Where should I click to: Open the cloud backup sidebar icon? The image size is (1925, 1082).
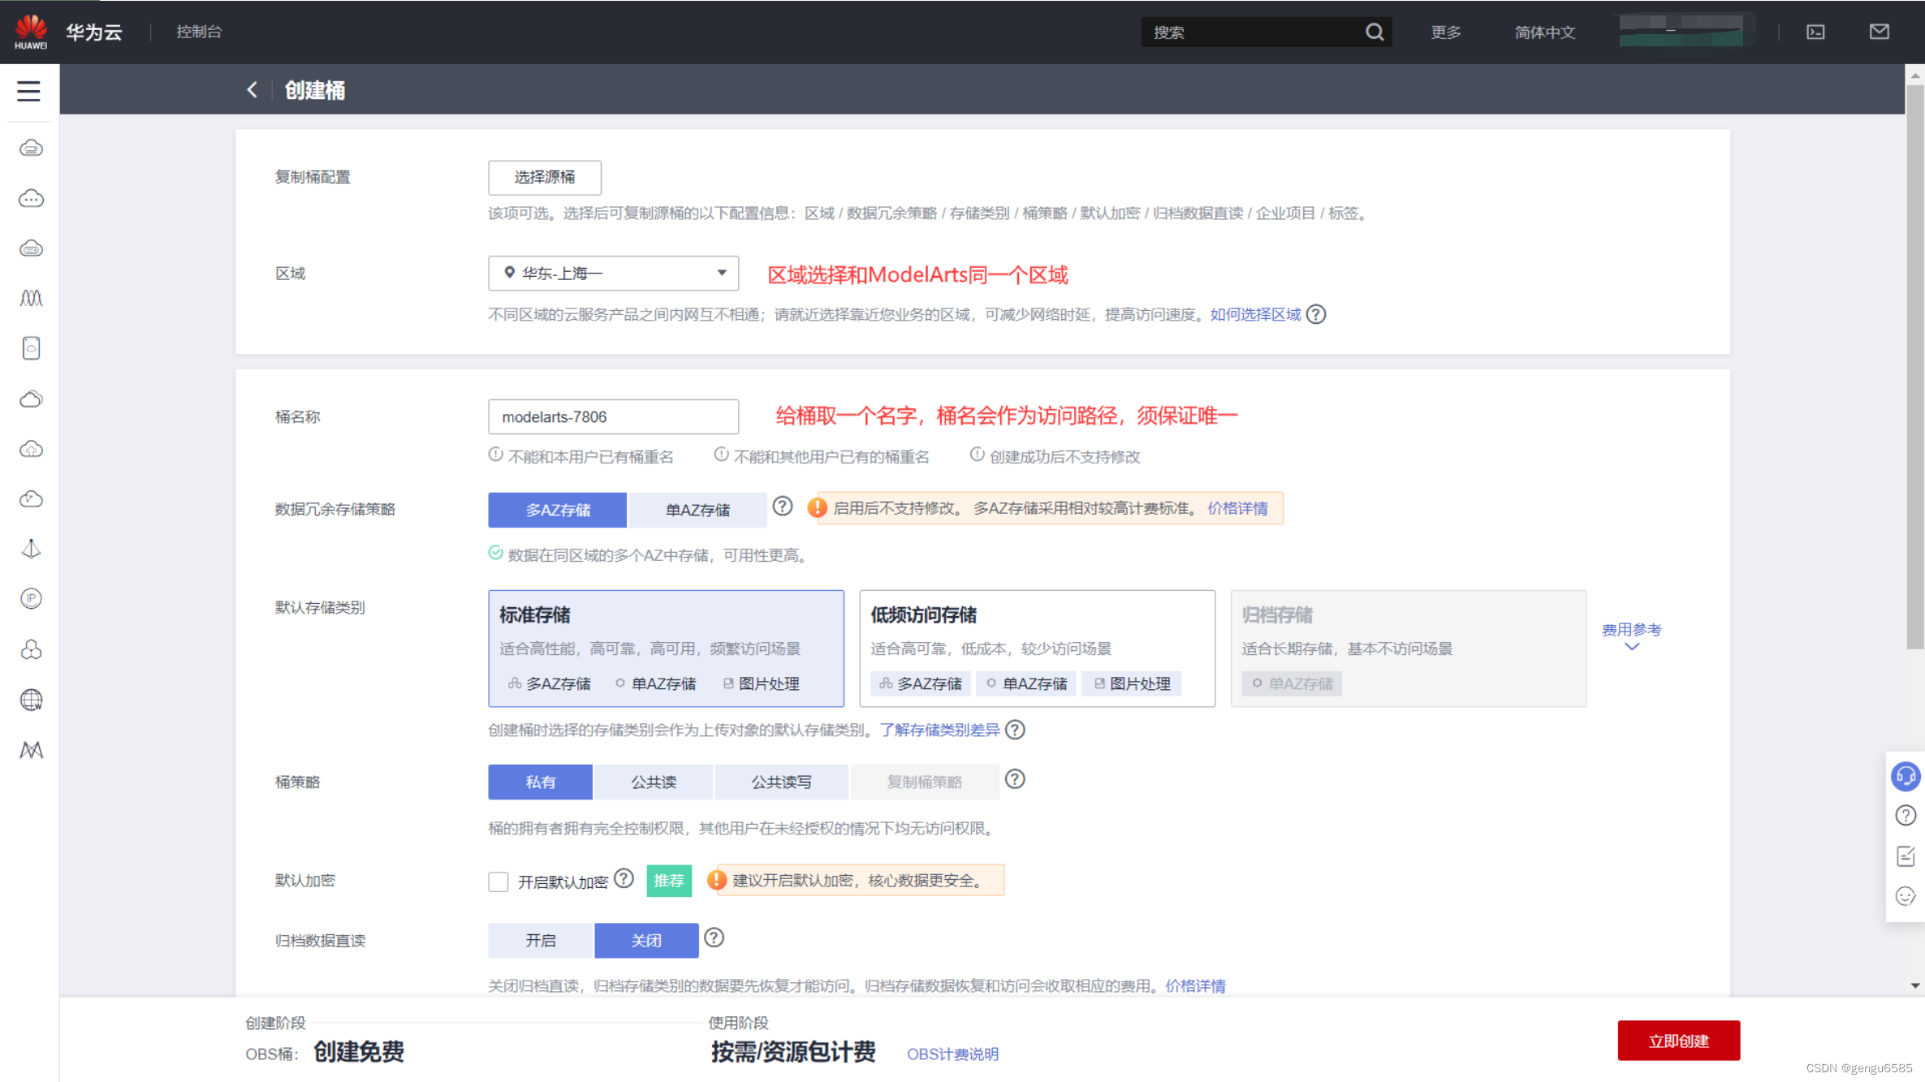point(31,499)
